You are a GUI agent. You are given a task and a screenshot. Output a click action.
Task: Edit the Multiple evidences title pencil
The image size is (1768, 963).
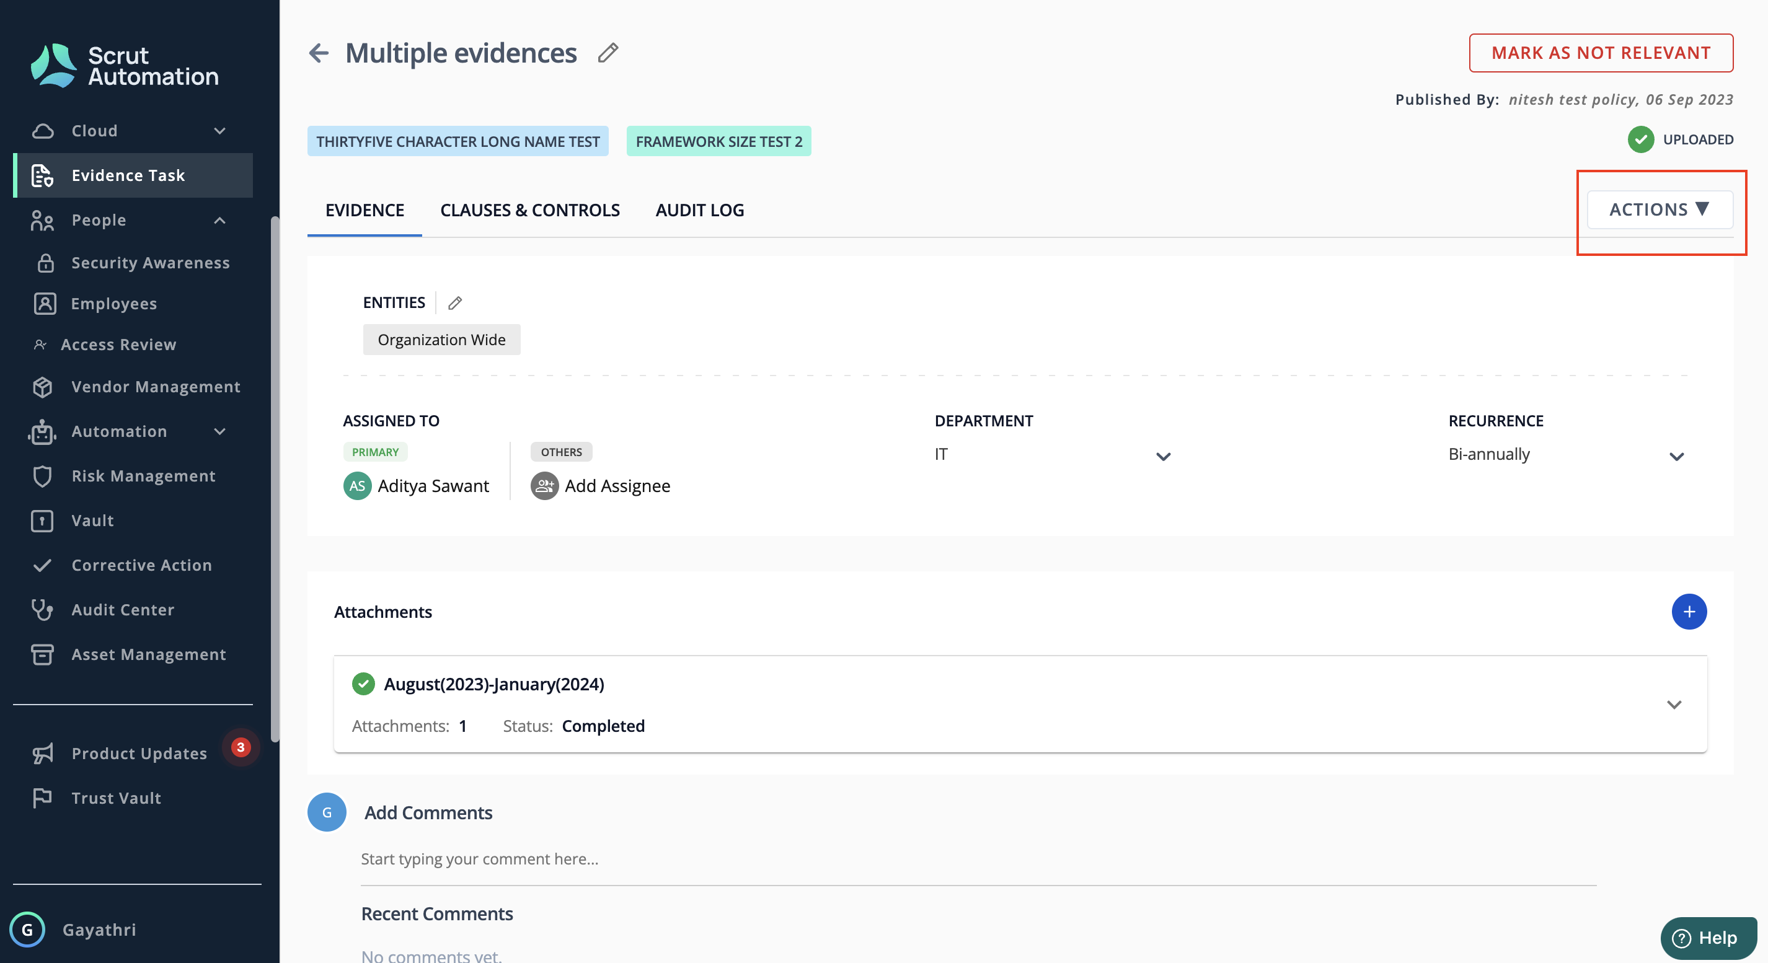pos(608,53)
